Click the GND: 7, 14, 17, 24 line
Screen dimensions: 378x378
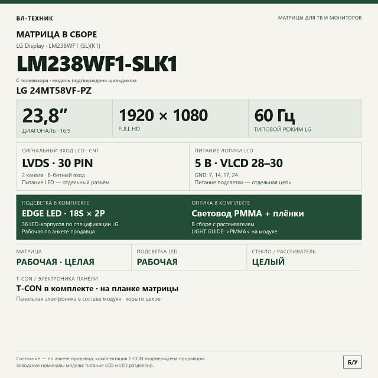click(216, 175)
